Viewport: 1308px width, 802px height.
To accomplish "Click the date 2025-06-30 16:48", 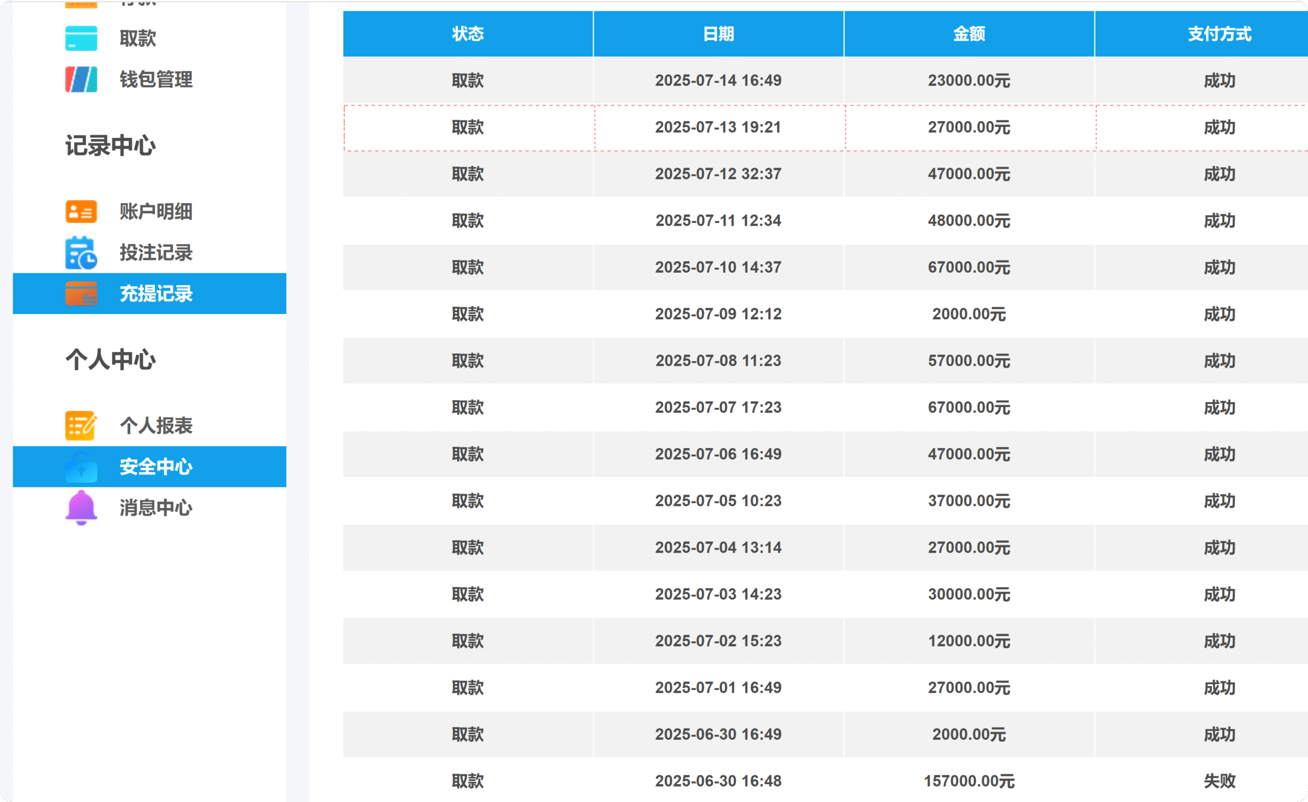I will (x=718, y=781).
